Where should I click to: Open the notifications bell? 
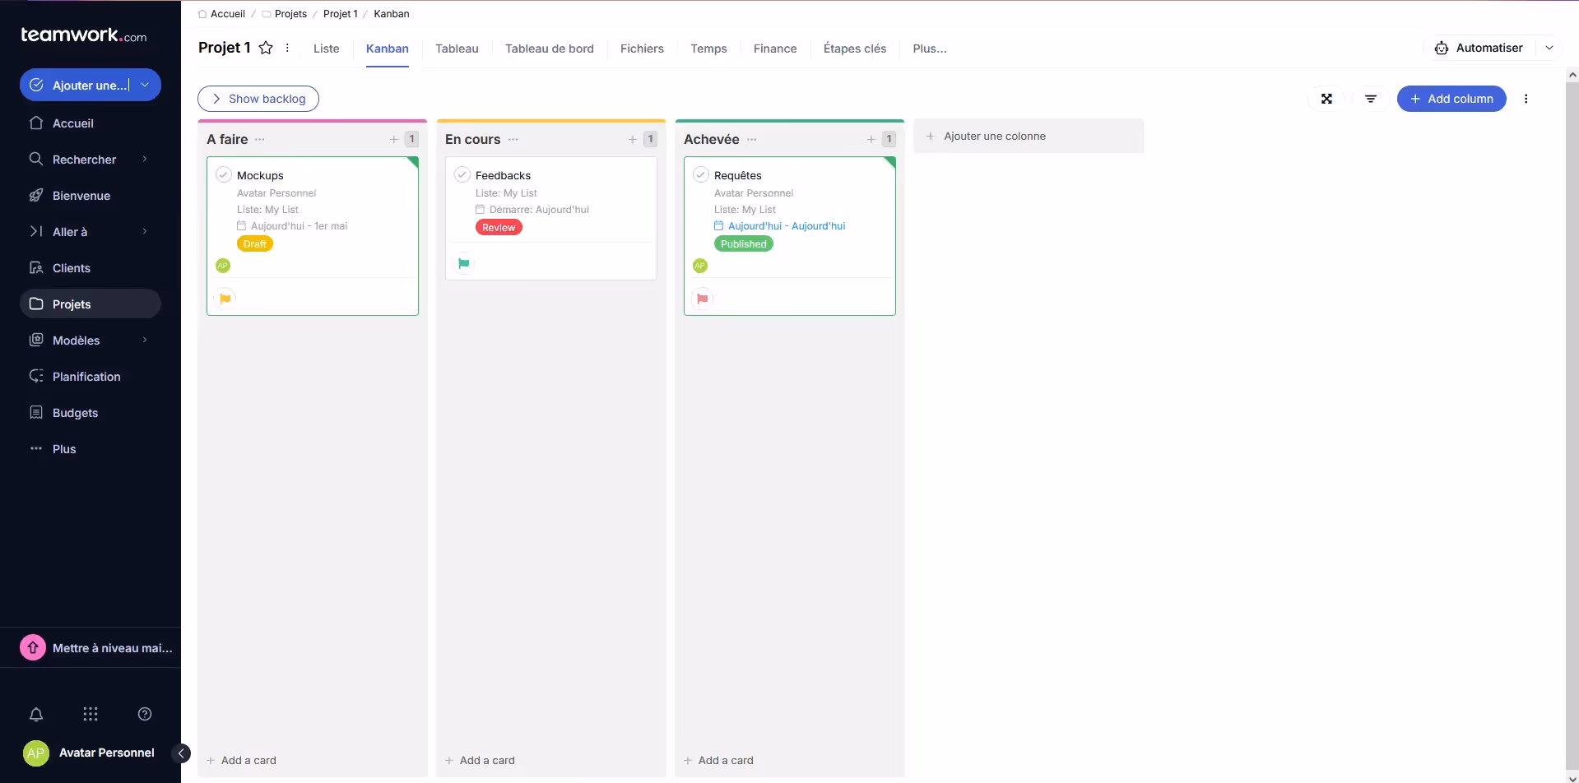point(36,714)
